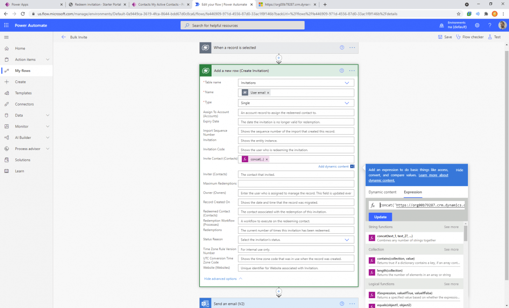Click the Create plus icon in the sidebar
The height and width of the screenshot is (308, 509).
(x=21, y=82)
